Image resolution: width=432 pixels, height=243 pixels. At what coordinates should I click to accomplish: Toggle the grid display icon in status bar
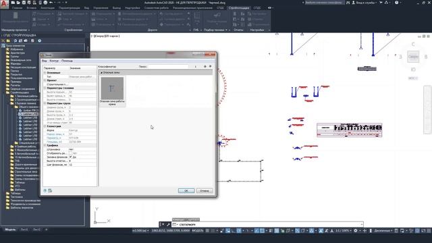pos(207,231)
